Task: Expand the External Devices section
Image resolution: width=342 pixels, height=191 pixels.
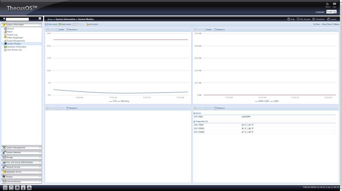Action: [21, 181]
